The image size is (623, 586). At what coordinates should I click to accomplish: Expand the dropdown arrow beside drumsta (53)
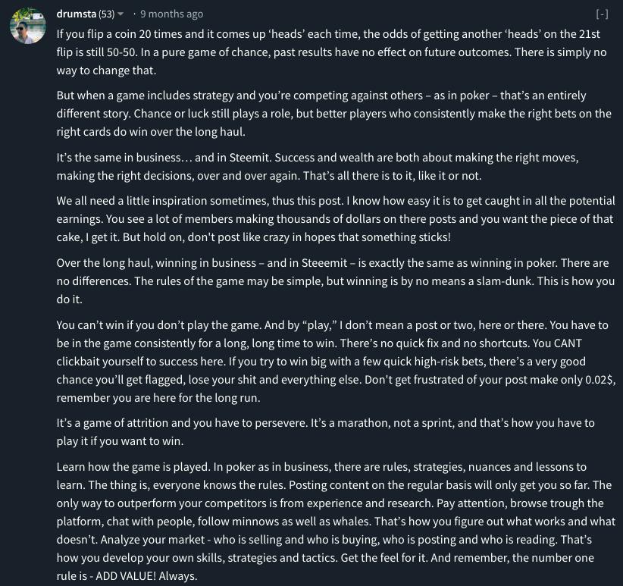[121, 14]
